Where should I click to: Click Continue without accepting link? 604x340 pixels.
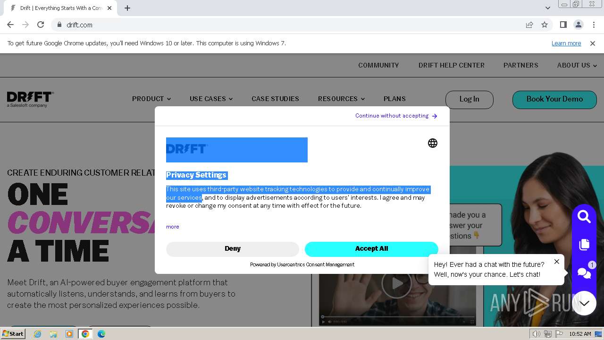[x=396, y=116]
